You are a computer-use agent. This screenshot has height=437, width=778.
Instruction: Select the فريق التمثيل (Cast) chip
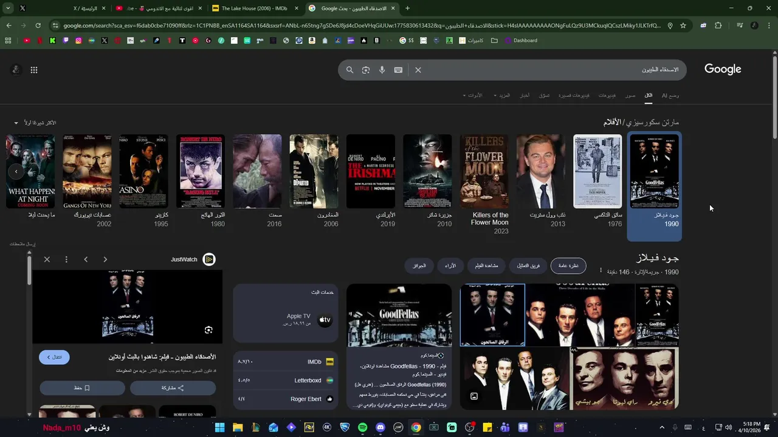(528, 265)
